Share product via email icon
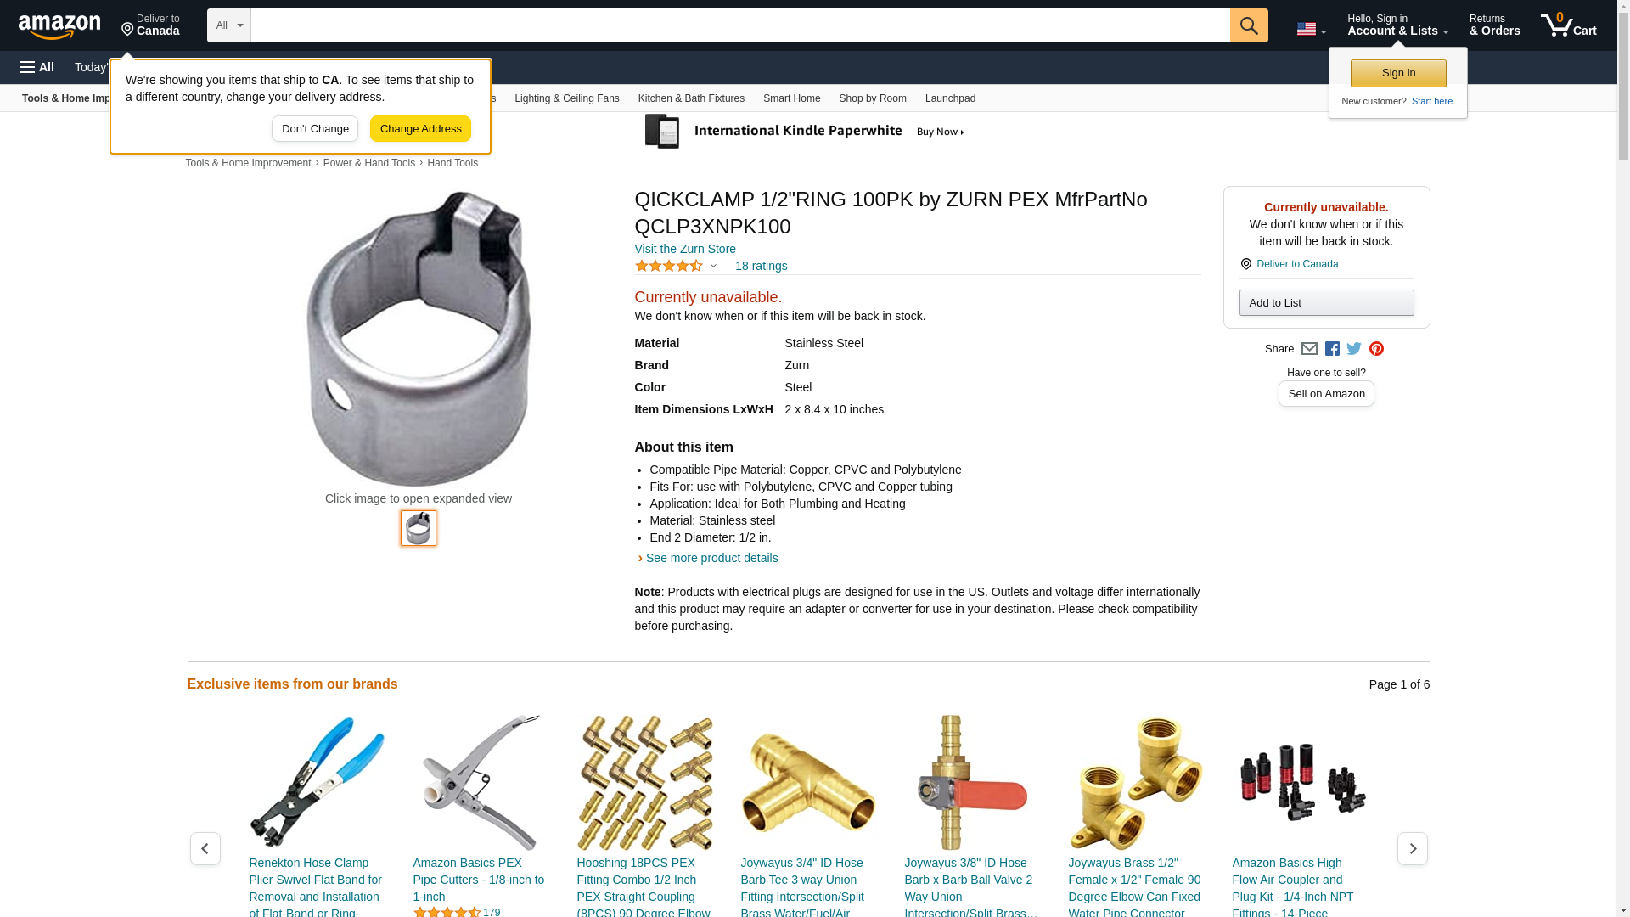 pyautogui.click(x=1309, y=349)
